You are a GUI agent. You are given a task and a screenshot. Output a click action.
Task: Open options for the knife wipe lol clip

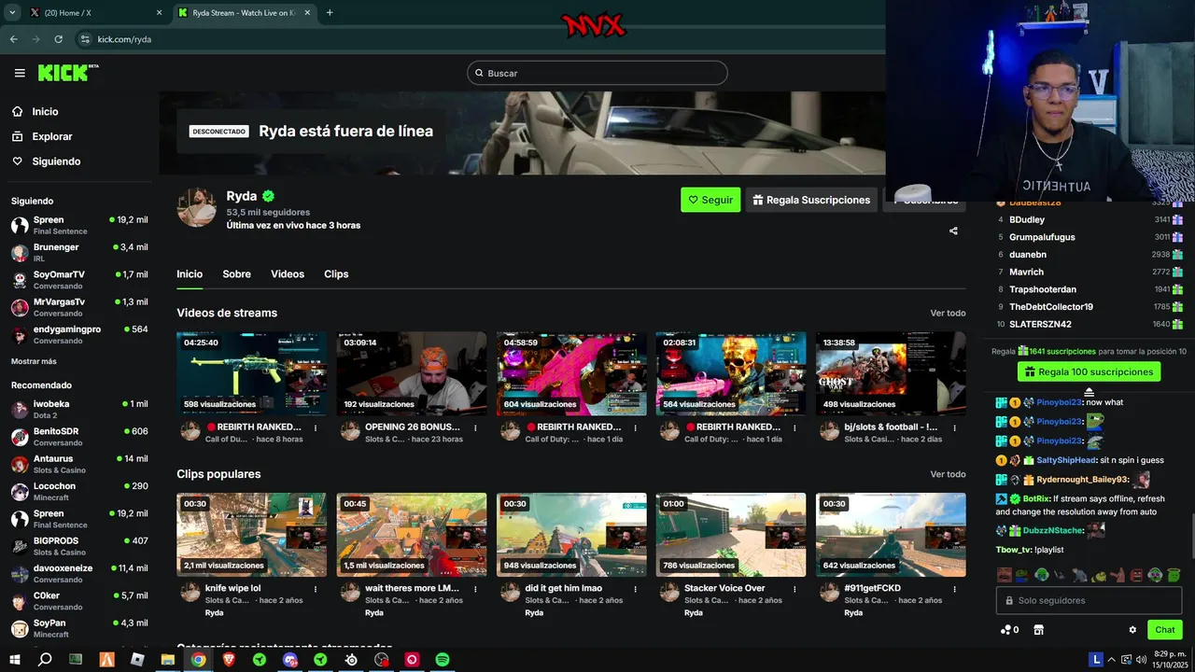click(316, 589)
